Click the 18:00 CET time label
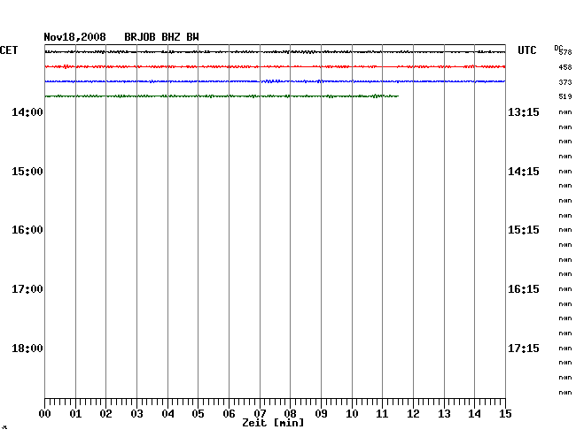This screenshot has height=437, width=576. [x=27, y=349]
